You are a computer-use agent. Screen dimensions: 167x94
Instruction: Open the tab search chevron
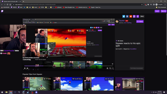(153, 1)
